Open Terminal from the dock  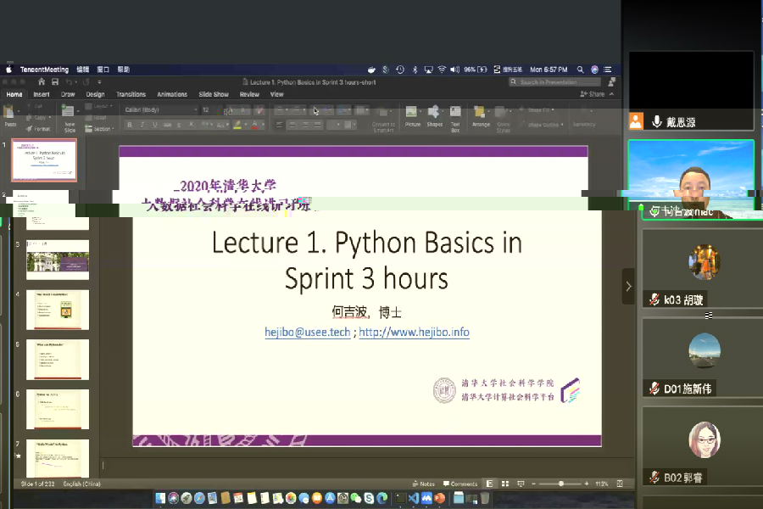click(400, 498)
